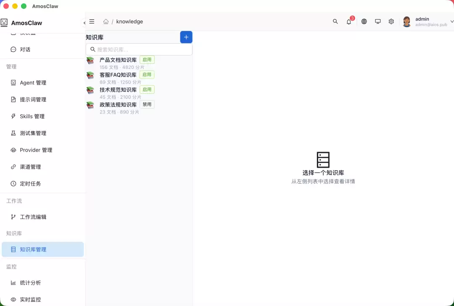Click the admin user avatar
Screen dimensions: 454x306
[x=407, y=21]
